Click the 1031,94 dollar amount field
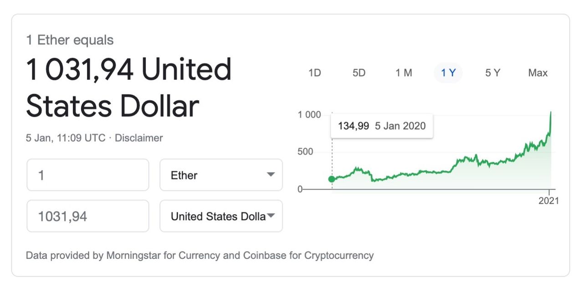 (88, 216)
